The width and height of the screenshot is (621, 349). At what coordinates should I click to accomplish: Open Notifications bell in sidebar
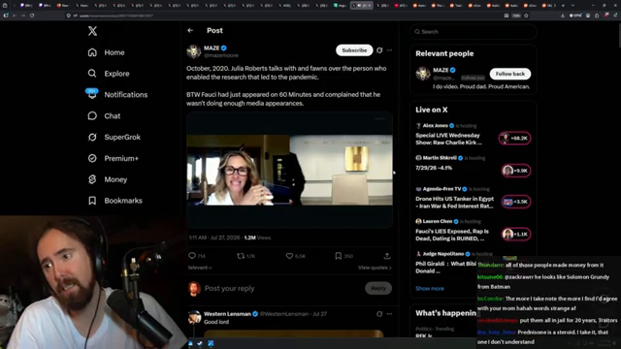coord(92,94)
